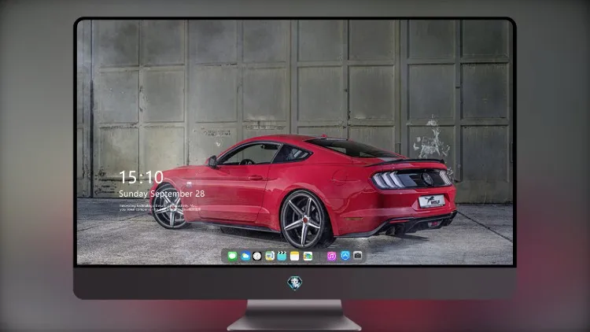Click the 15:10 clock widget
Image resolution: width=590 pixels, height=332 pixels.
click(x=141, y=177)
